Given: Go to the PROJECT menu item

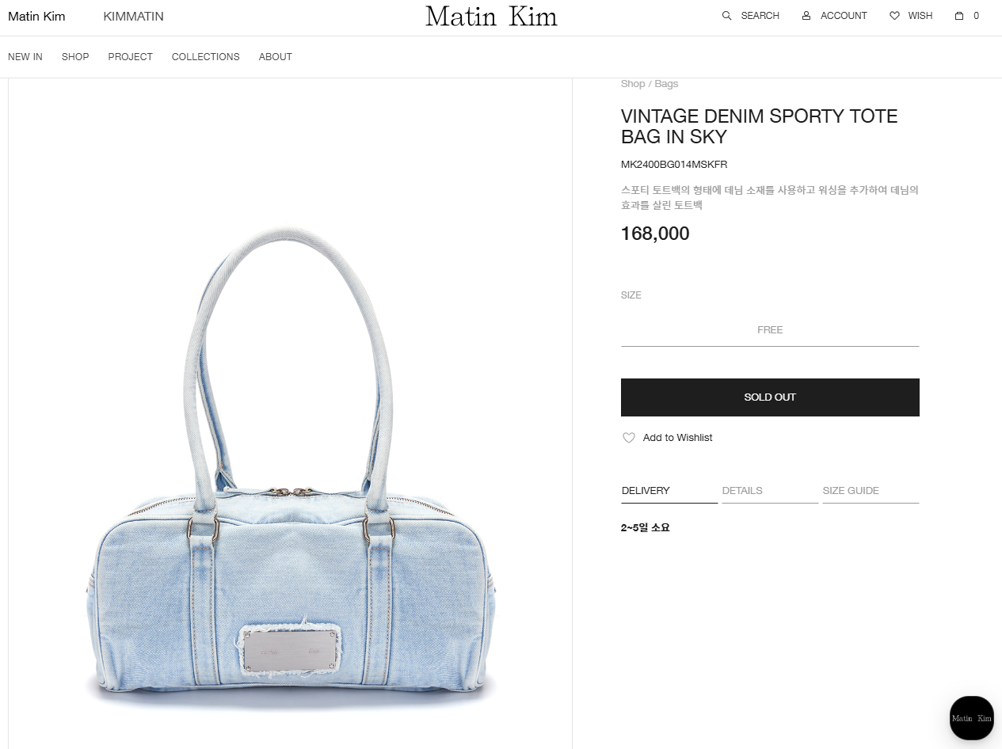Looking at the screenshot, I should pos(131,57).
